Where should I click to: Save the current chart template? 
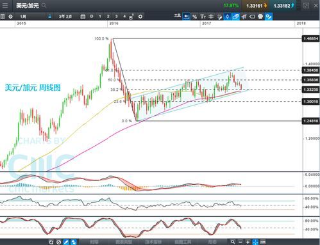click(131, 17)
